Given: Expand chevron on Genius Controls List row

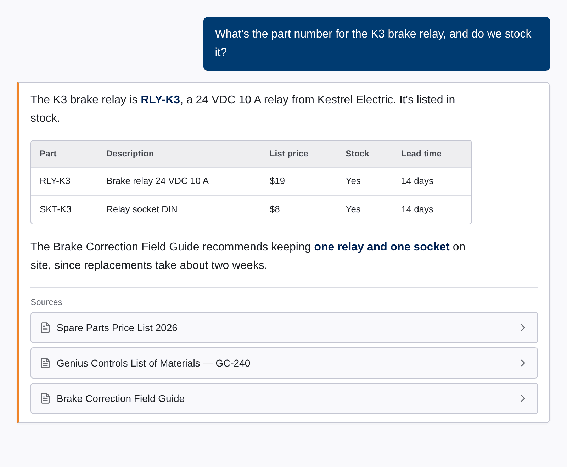Looking at the screenshot, I should click(523, 363).
